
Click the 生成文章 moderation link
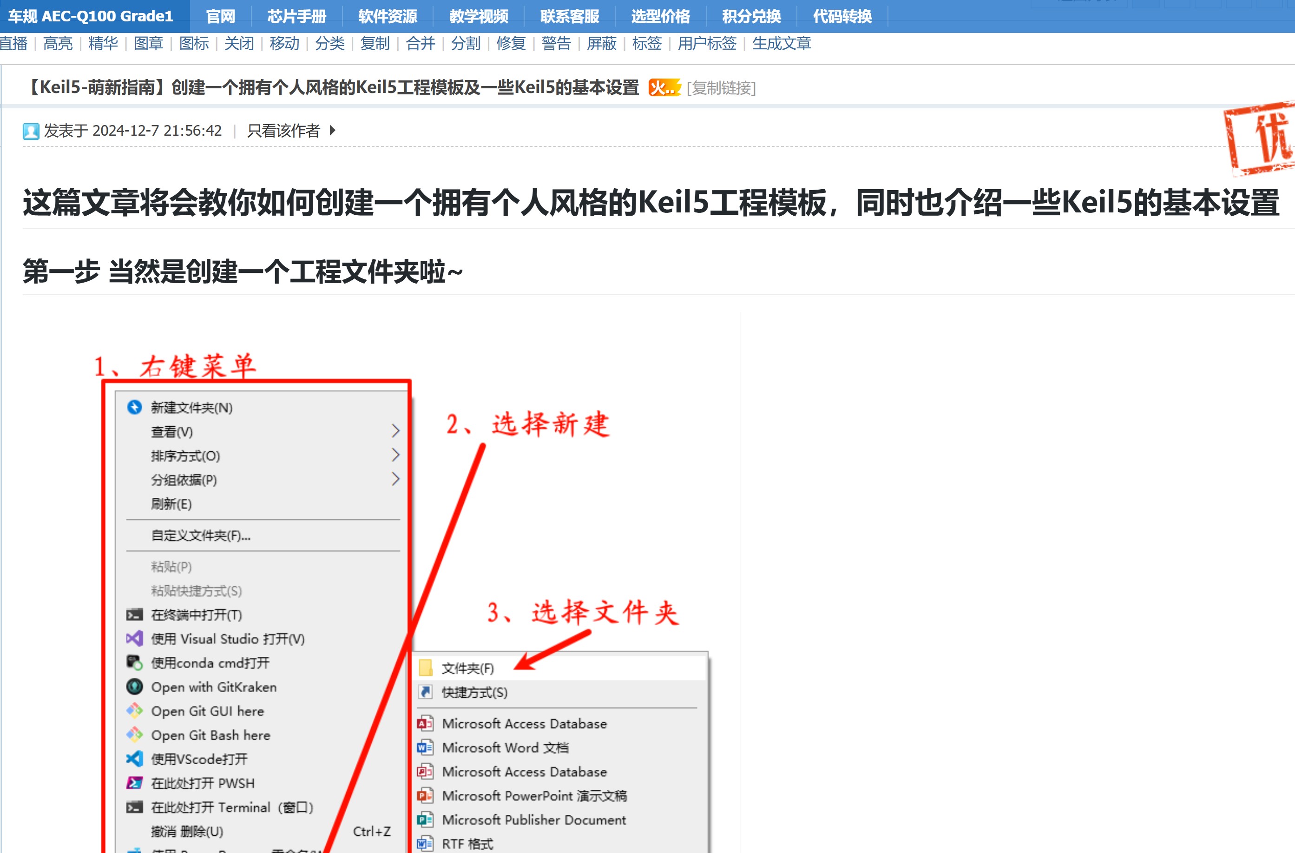pyautogui.click(x=782, y=44)
